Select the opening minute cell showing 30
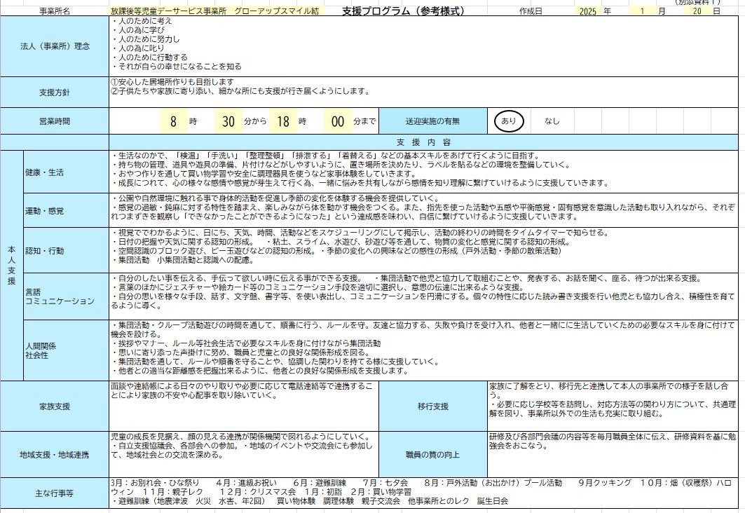 pyautogui.click(x=228, y=122)
